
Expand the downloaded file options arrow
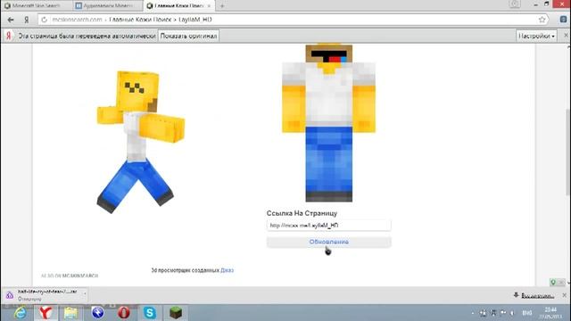coord(85,293)
